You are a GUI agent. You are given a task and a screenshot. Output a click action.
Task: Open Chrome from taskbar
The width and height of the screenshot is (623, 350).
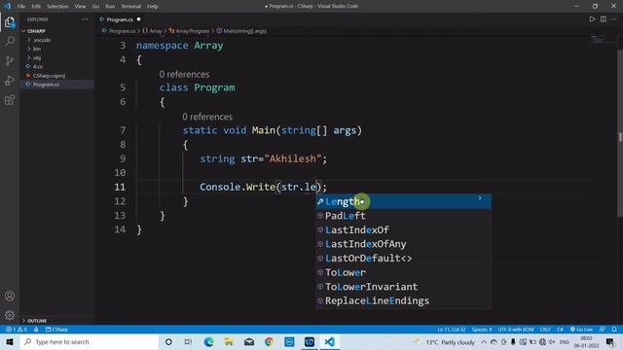[269, 341]
